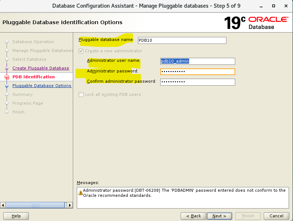293x221 pixels.
Task: Click the Help button
Action: [16, 216]
